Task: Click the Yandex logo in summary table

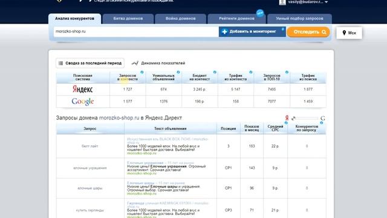Action: (83, 89)
